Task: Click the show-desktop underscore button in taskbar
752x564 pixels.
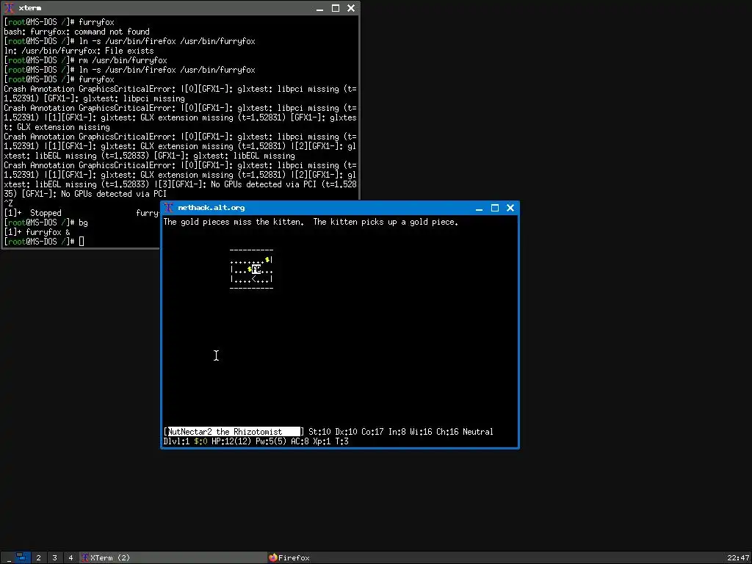Action: click(9, 557)
